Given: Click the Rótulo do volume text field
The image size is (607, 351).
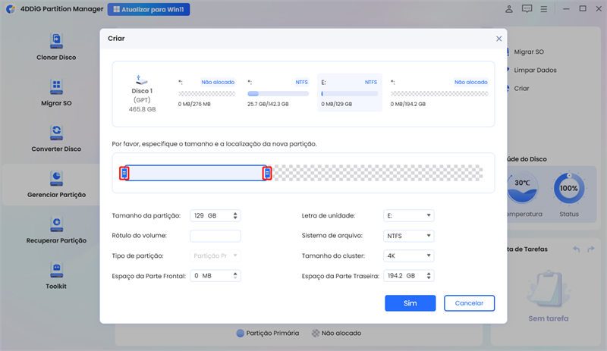Looking at the screenshot, I should 215,236.
